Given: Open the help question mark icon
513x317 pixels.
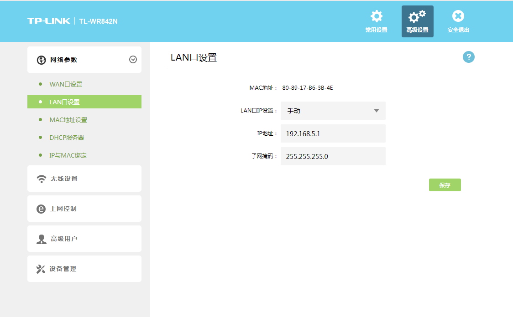Looking at the screenshot, I should point(468,57).
